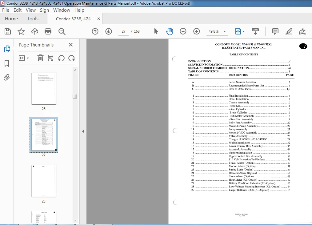This screenshot has width=312, height=225.
Task: Click the upload to cloud icon
Action: point(35,31)
